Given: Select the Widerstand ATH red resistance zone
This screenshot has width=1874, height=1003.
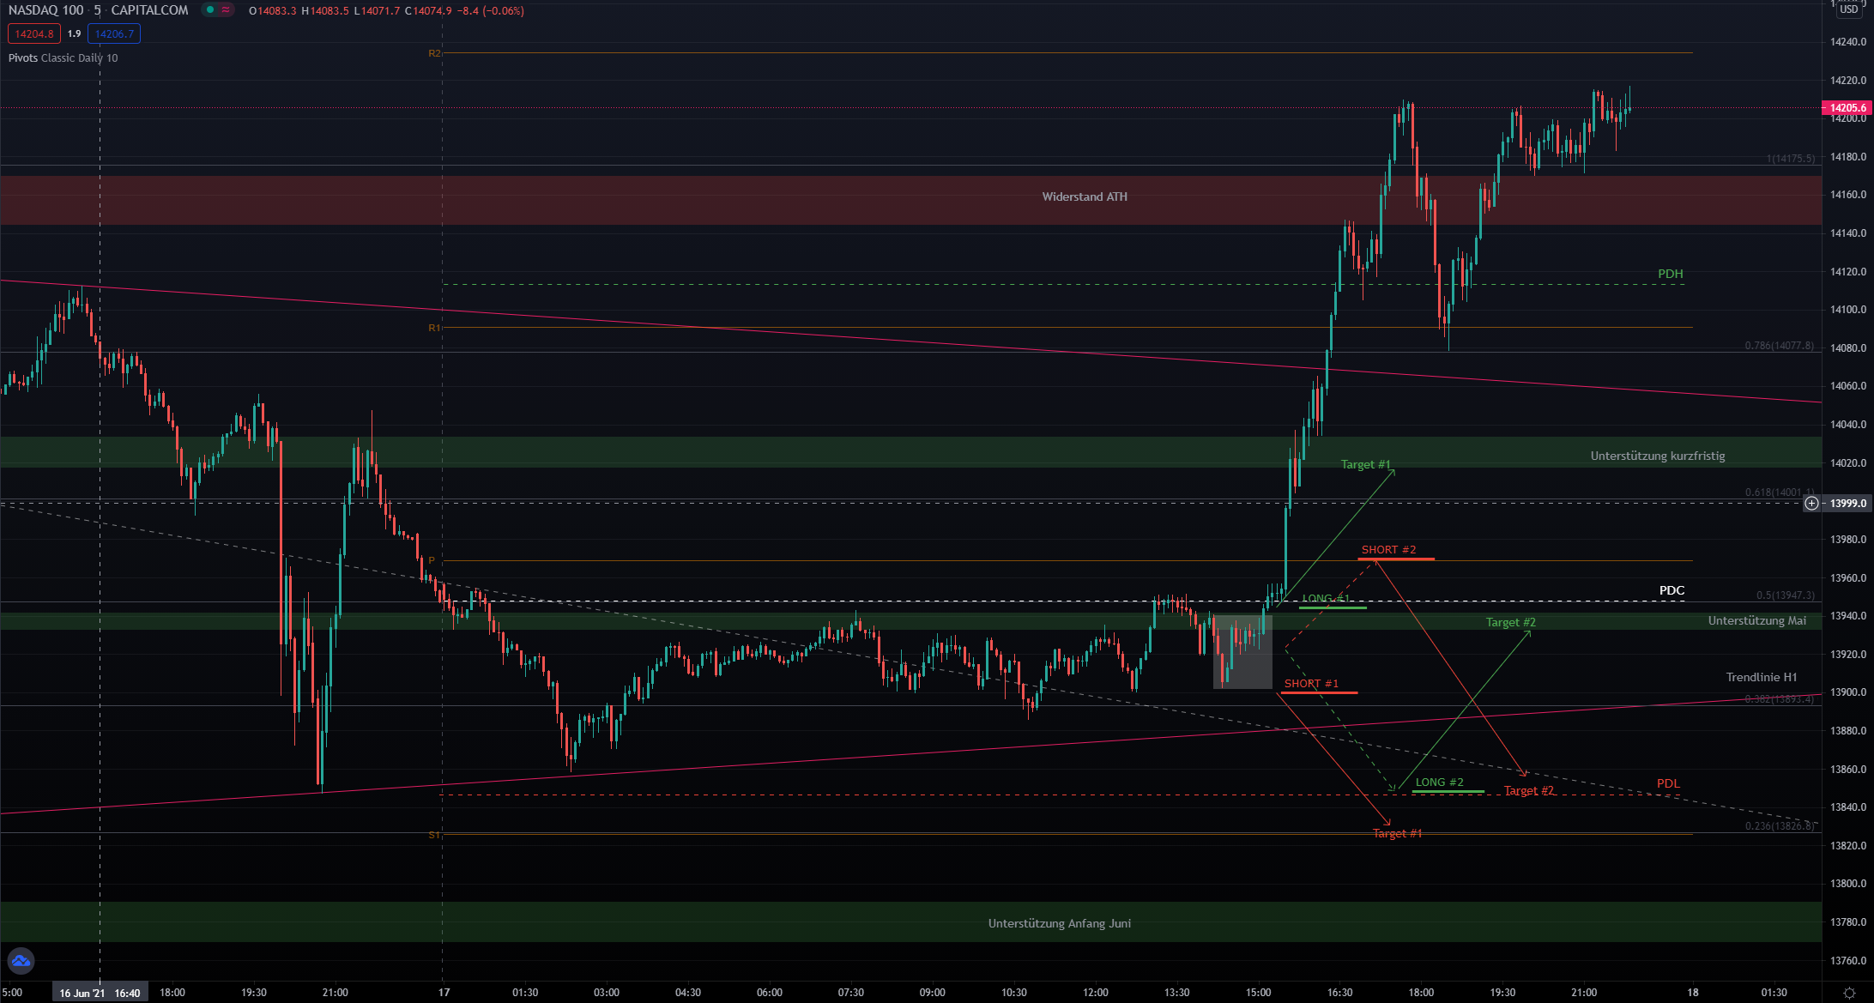Looking at the screenshot, I should click(1084, 197).
